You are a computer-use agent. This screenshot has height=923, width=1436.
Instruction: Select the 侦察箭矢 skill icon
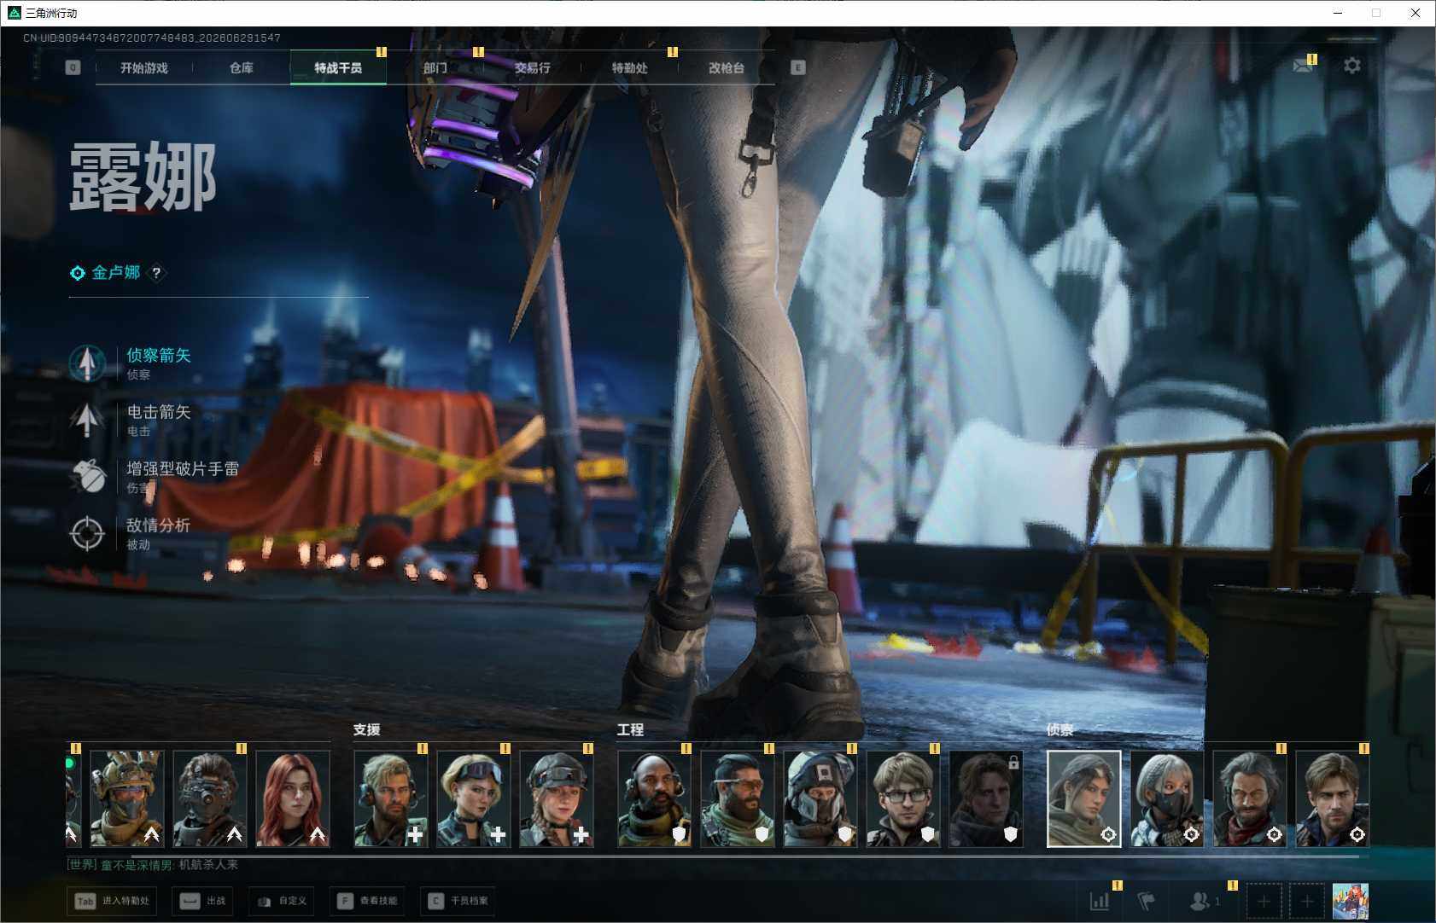87,363
